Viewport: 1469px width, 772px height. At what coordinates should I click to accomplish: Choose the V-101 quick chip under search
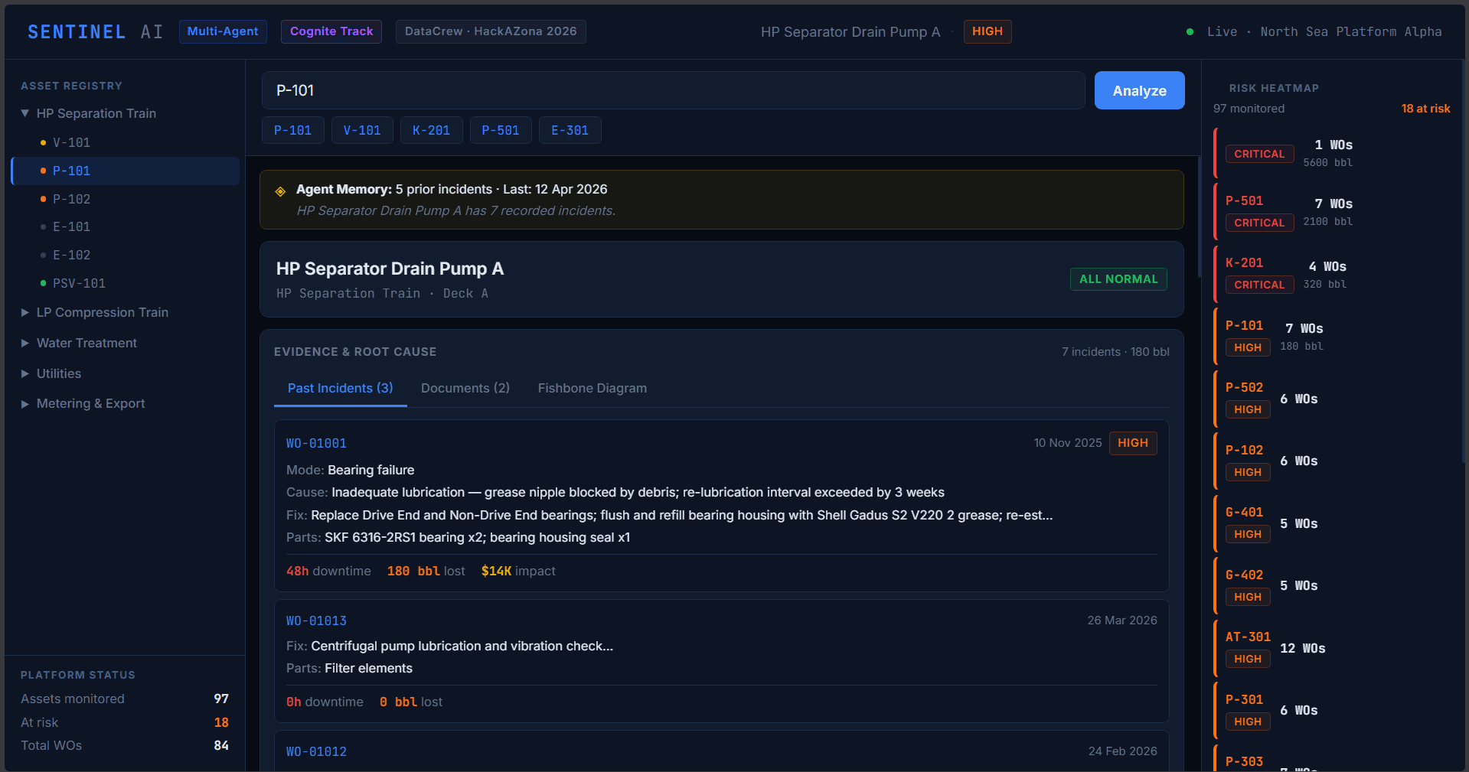(x=362, y=130)
